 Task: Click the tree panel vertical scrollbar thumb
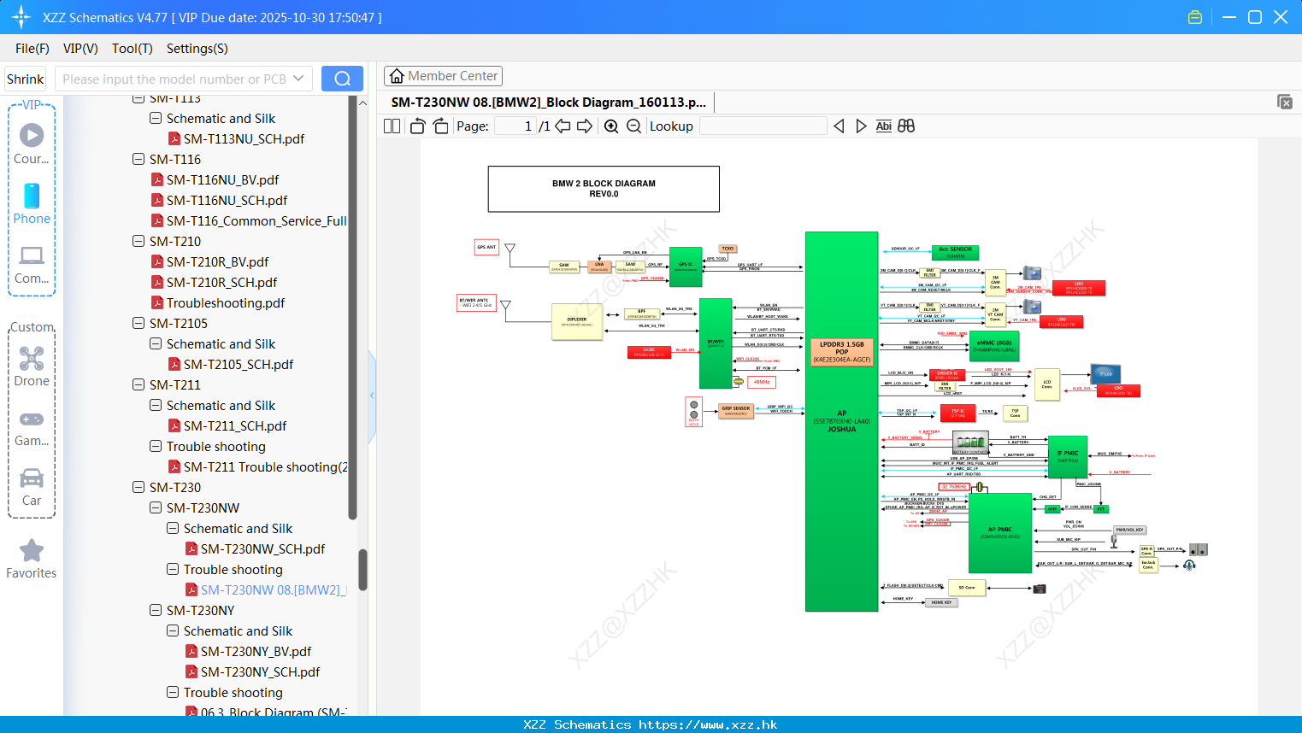(x=362, y=570)
